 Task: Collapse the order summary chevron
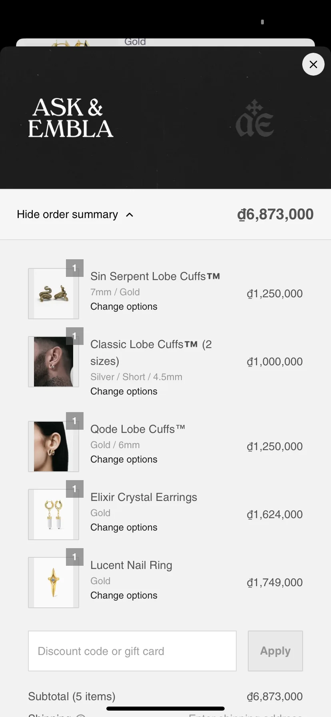(x=130, y=215)
